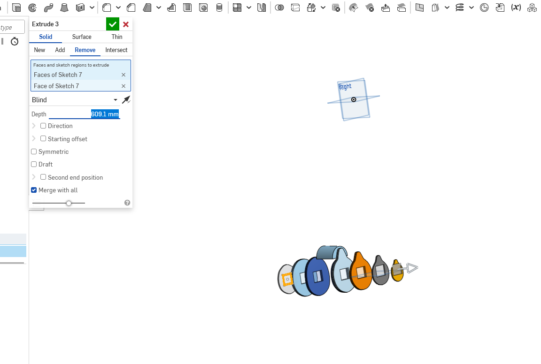Select the Mirror tool
The width and height of the screenshot is (541, 364).
pyautogui.click(x=262, y=8)
